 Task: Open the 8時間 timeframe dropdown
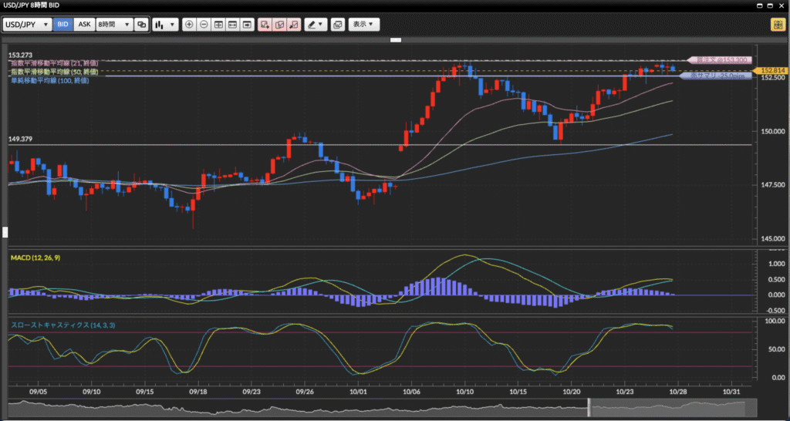point(114,25)
